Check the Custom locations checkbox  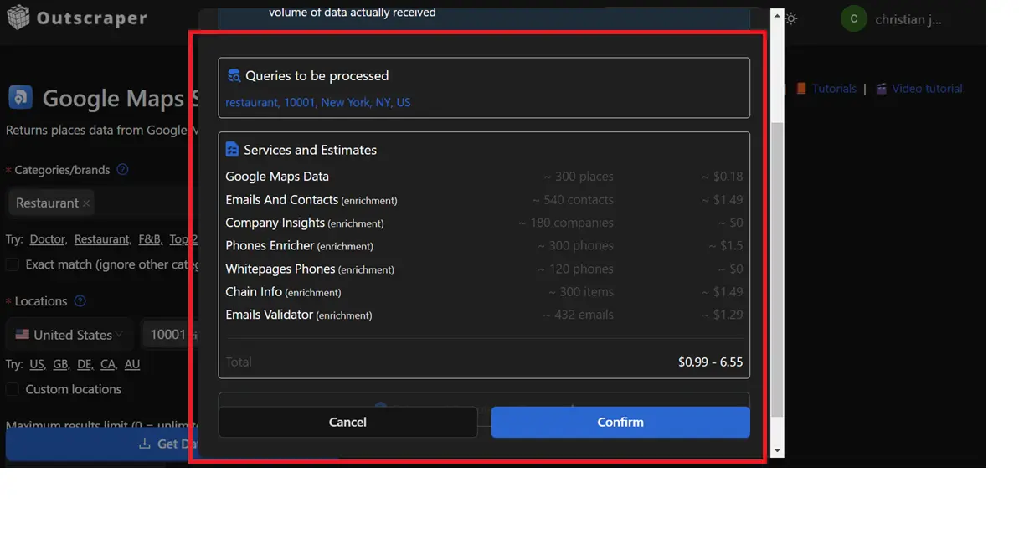[x=13, y=389]
